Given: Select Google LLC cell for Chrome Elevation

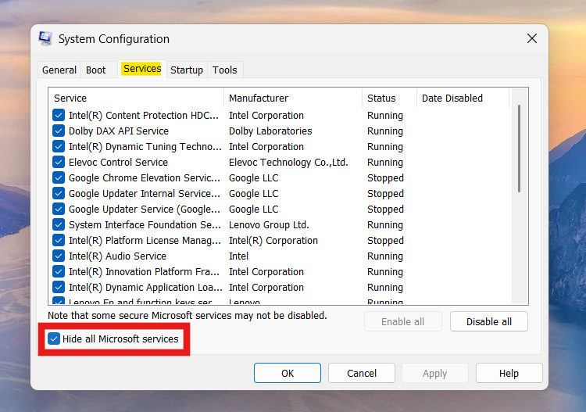Looking at the screenshot, I should point(254,178).
